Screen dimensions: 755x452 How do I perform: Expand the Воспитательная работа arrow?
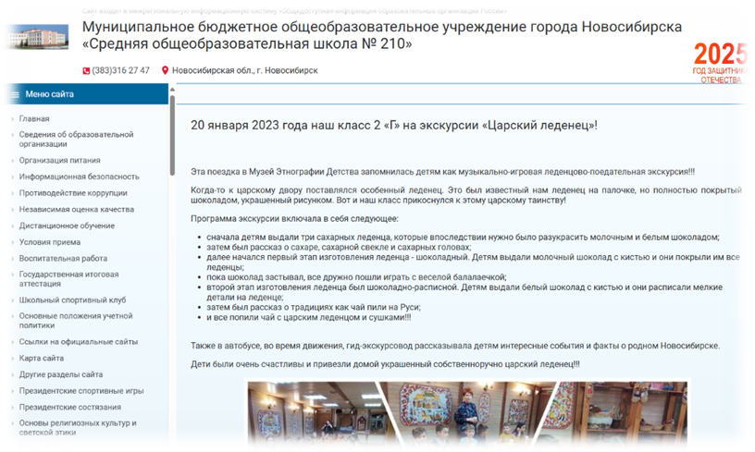12,259
